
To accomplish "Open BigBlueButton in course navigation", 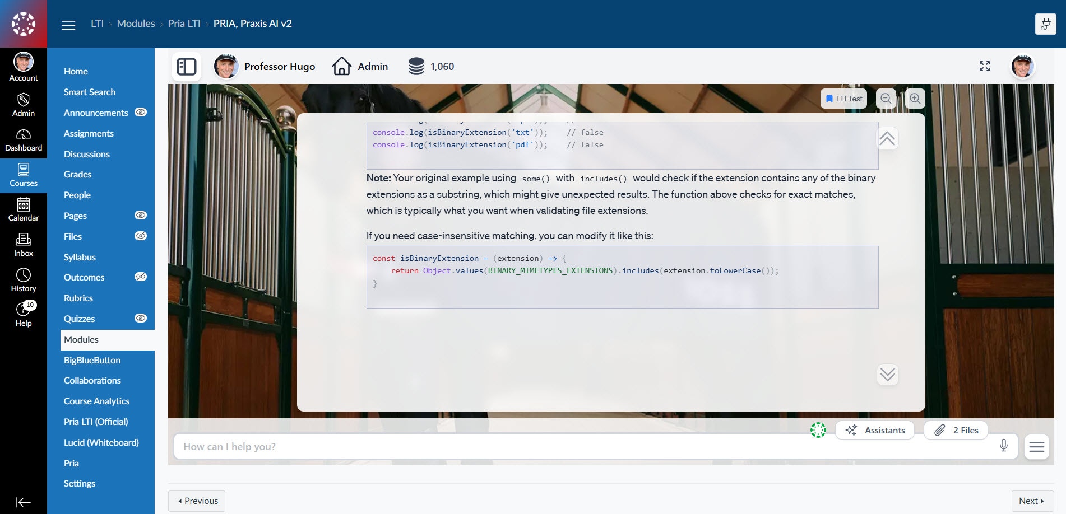I will (92, 360).
